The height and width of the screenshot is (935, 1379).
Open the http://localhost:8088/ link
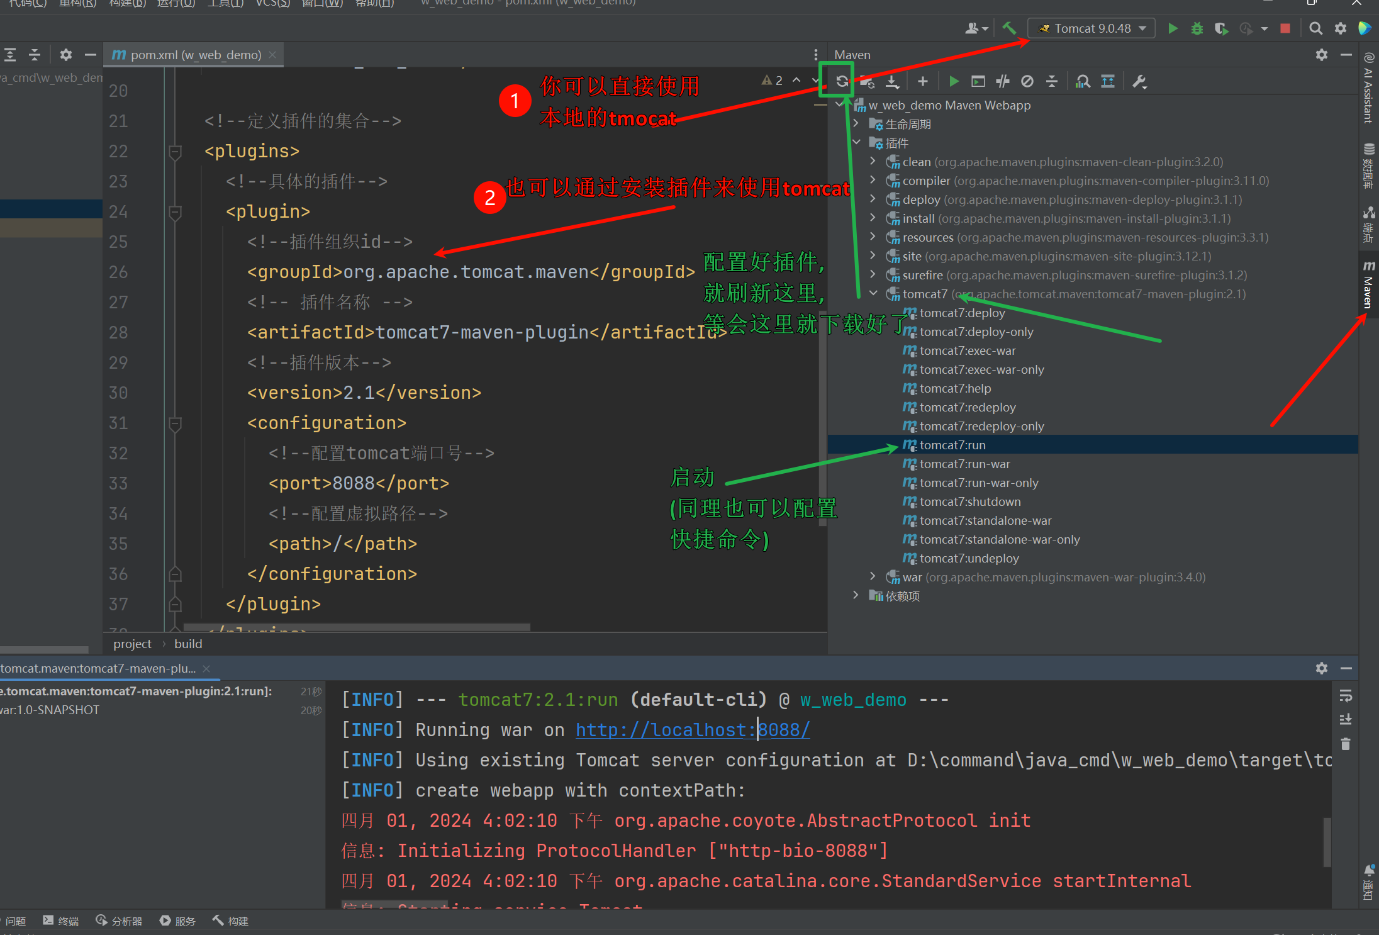pos(692,730)
